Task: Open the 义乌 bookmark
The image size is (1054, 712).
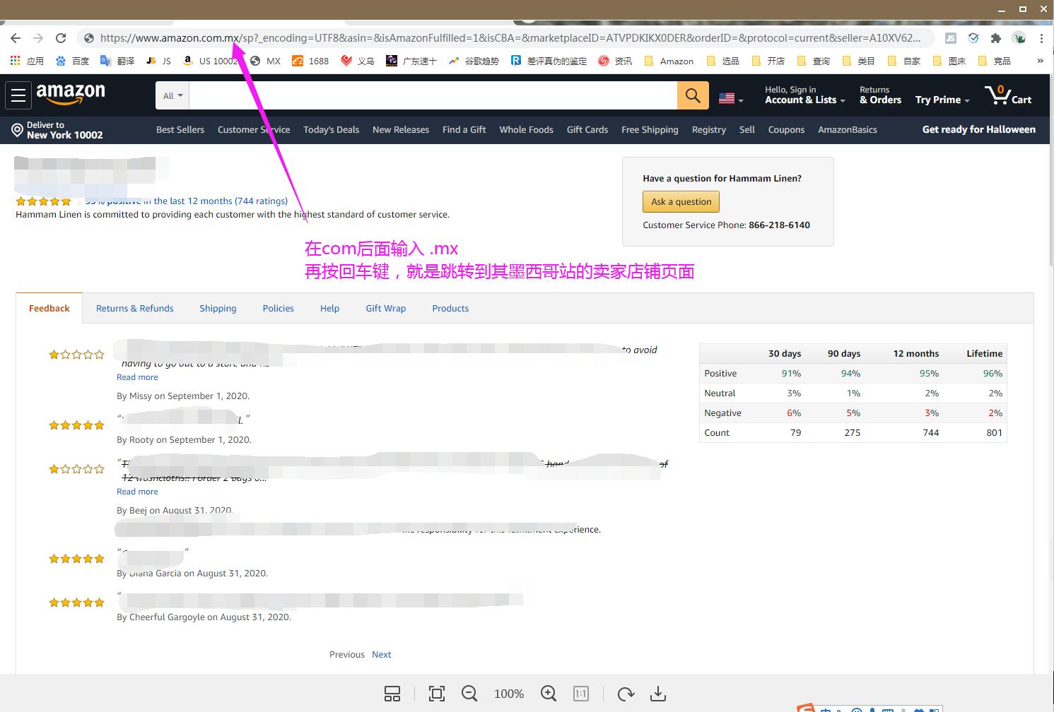Action: [358, 61]
